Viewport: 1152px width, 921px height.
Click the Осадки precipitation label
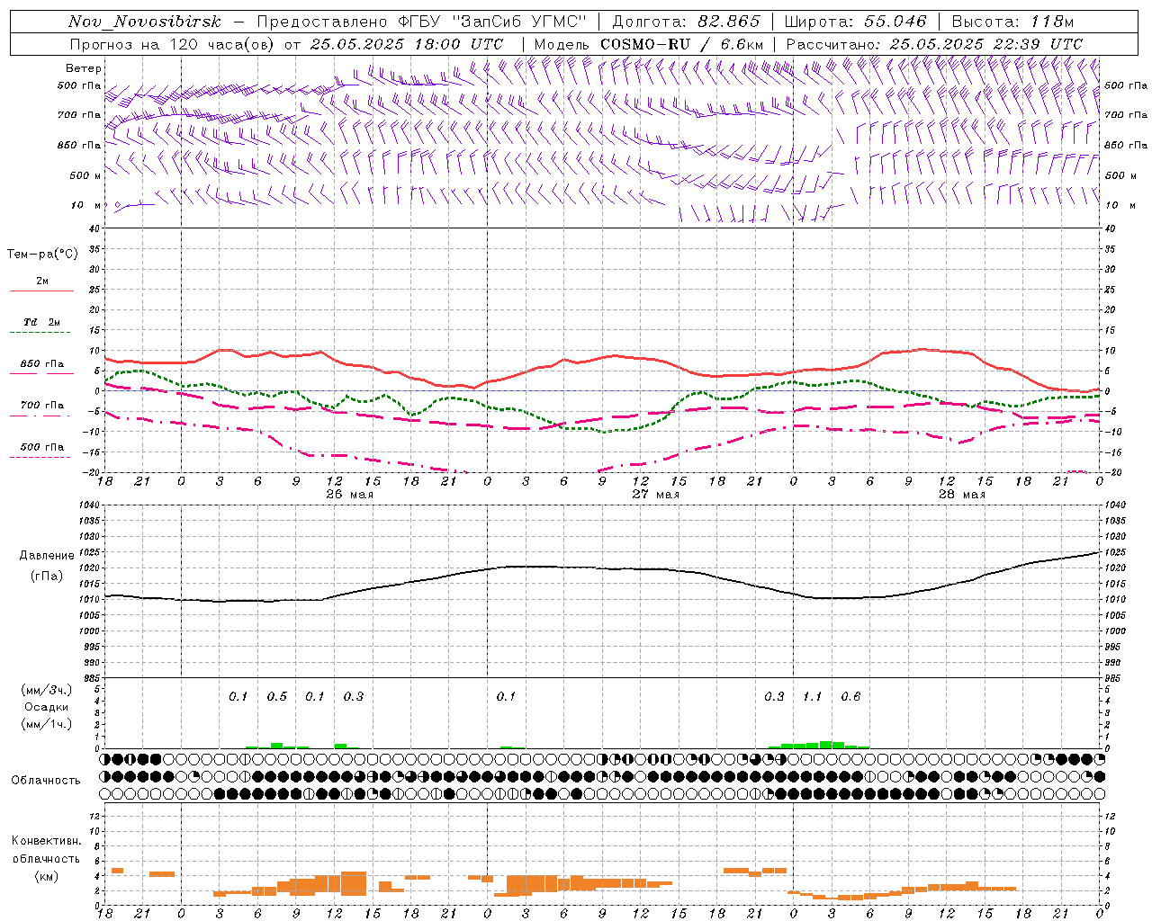[47, 707]
